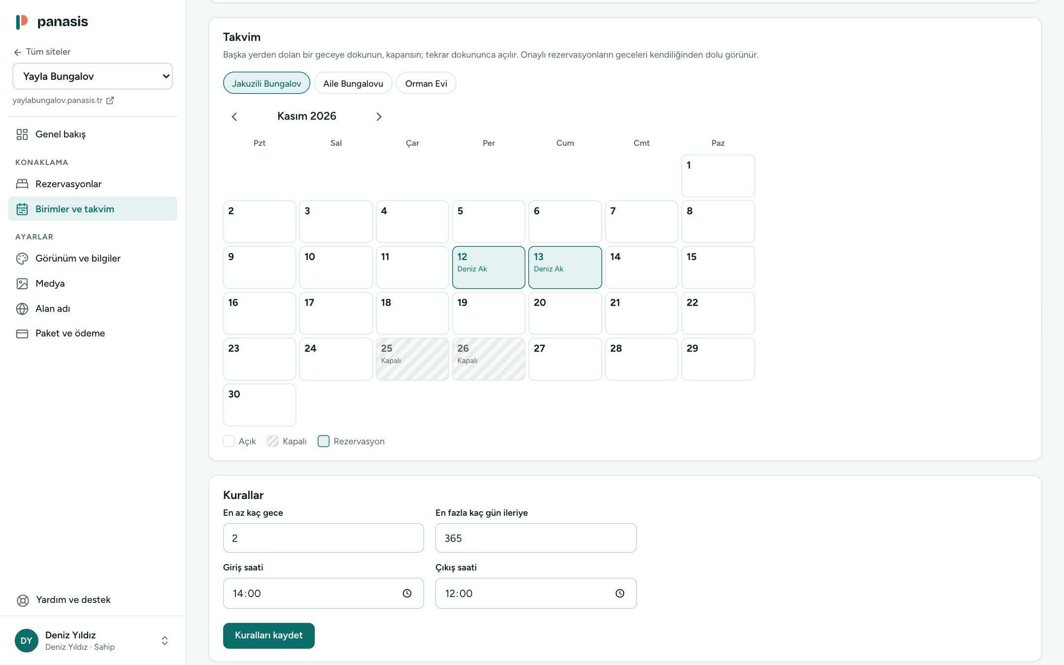Click the Çıkış saati time field
1064x665 pixels.
tap(536, 594)
